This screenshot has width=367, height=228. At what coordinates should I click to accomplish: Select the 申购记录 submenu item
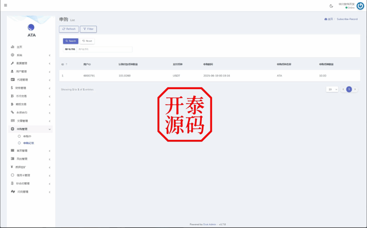(x=29, y=143)
